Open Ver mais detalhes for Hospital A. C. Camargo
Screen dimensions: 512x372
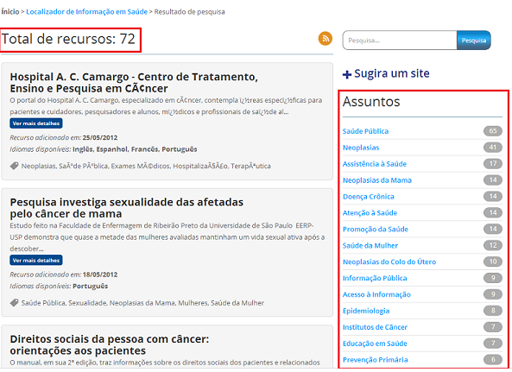[x=36, y=123]
